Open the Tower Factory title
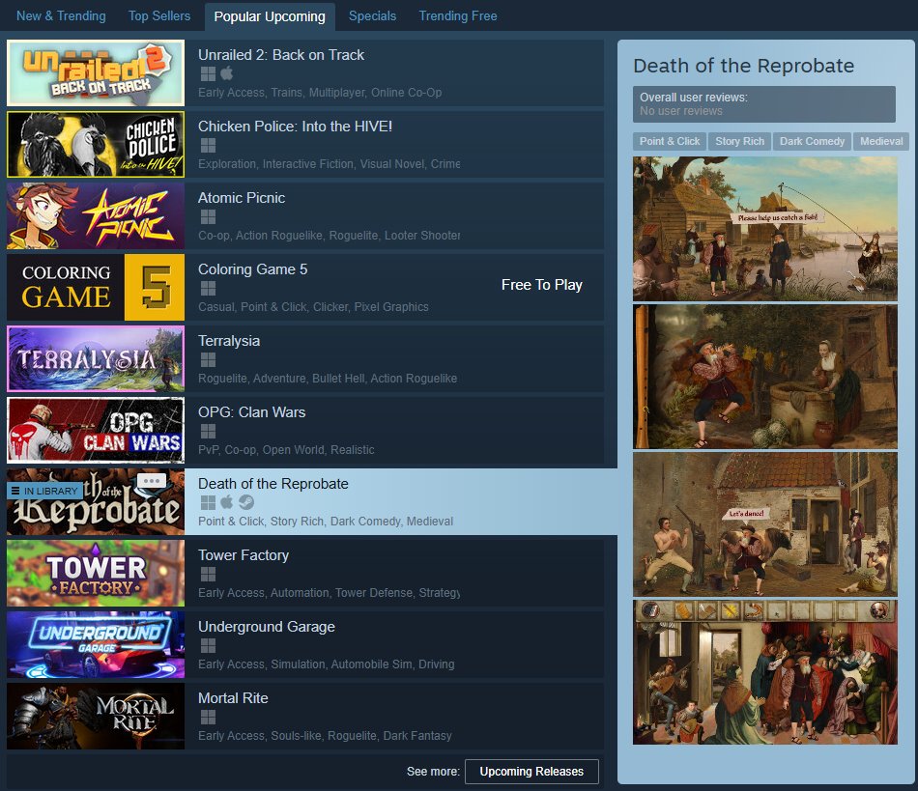The height and width of the screenshot is (791, 918). click(244, 555)
